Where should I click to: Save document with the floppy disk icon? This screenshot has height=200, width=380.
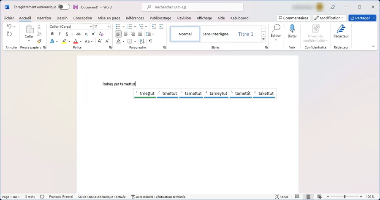click(x=76, y=7)
